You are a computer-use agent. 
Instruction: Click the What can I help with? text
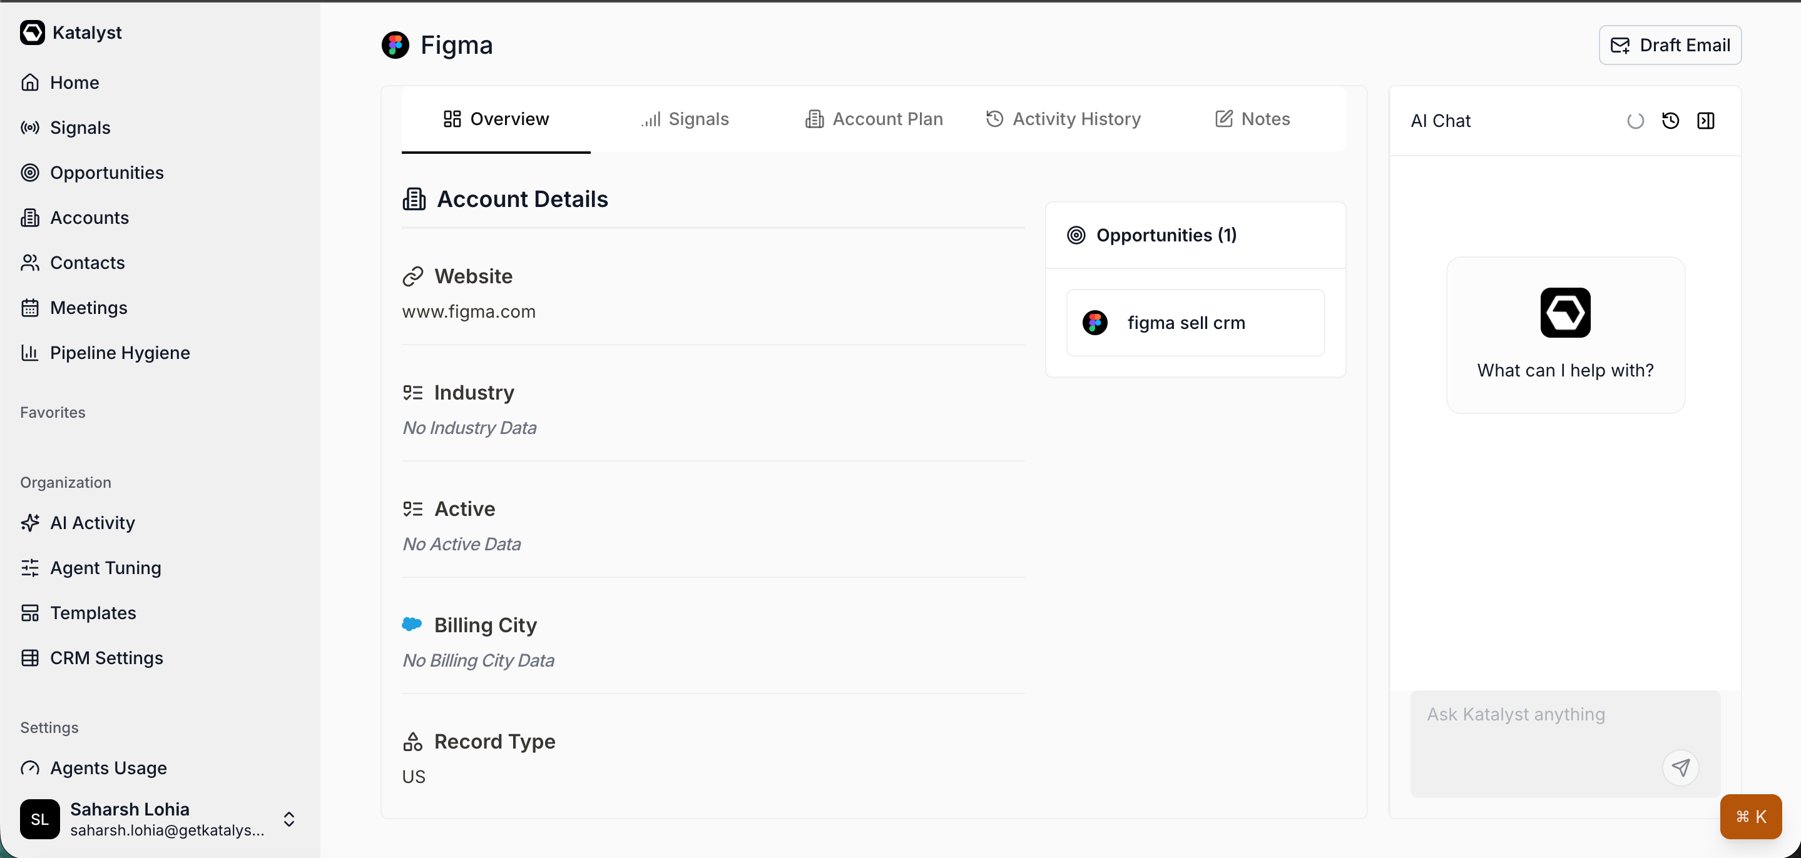[x=1564, y=370]
